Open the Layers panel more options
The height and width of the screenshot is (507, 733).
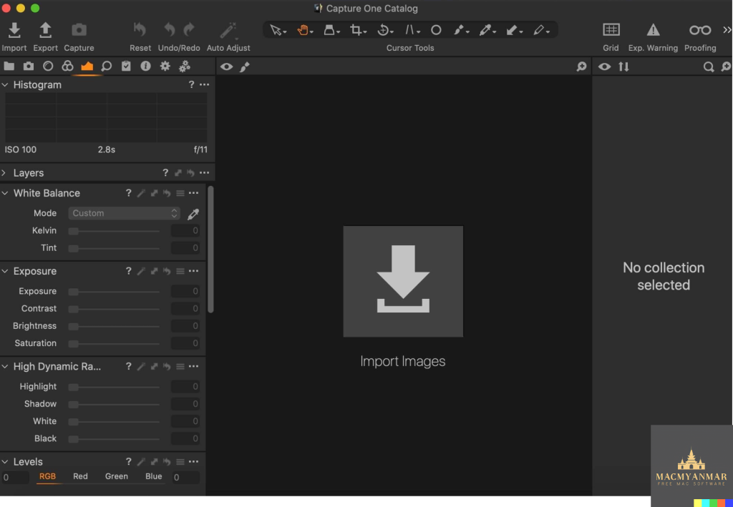point(204,173)
